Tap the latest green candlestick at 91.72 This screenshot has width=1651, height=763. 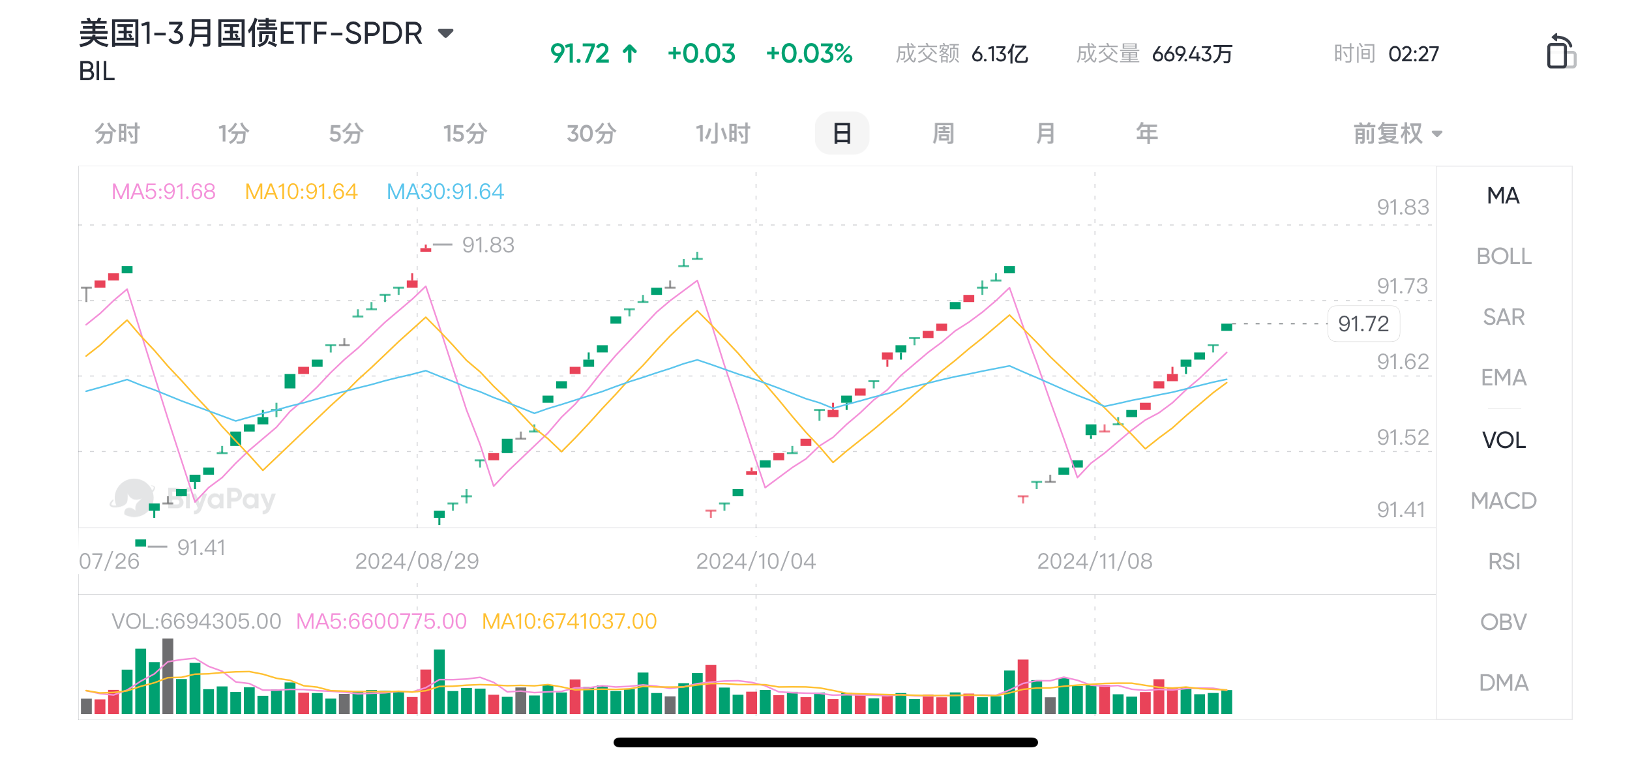[x=1227, y=327]
